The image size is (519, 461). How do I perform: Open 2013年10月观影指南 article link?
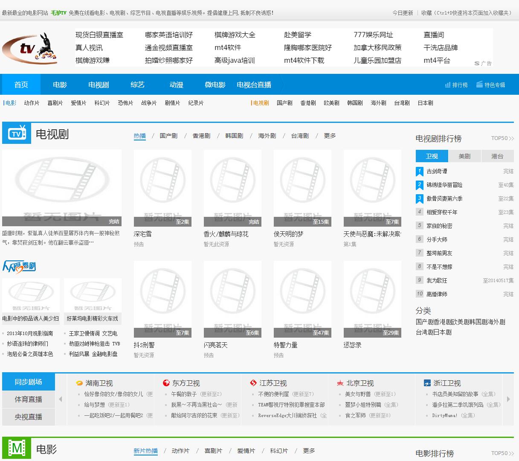coord(30,333)
